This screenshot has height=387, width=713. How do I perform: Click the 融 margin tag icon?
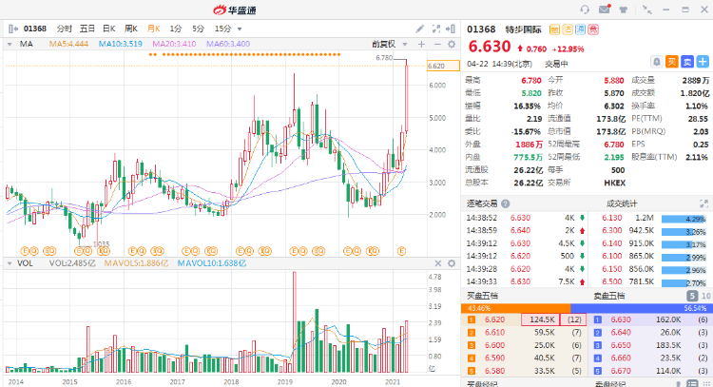click(x=554, y=29)
